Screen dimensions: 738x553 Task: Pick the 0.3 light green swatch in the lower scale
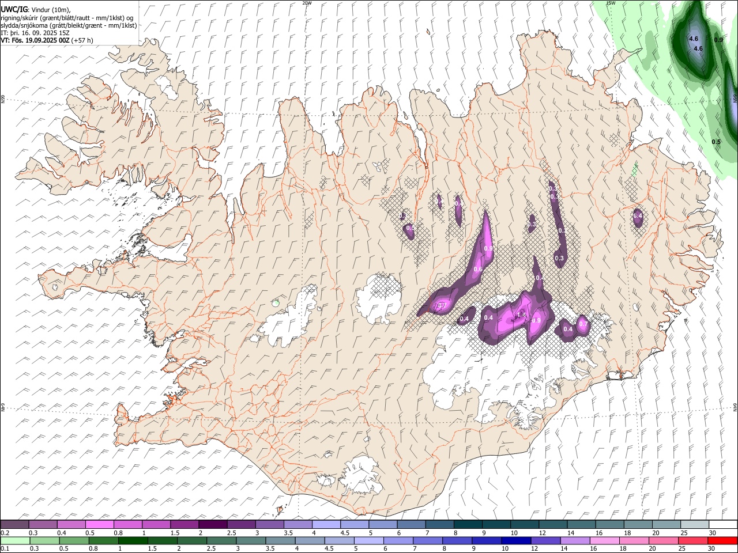(x=44, y=540)
